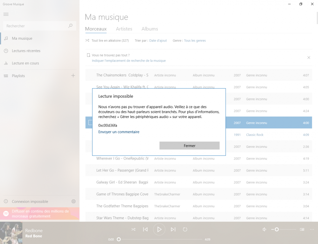Minimize the Groove Musique window

tap(289, 4)
